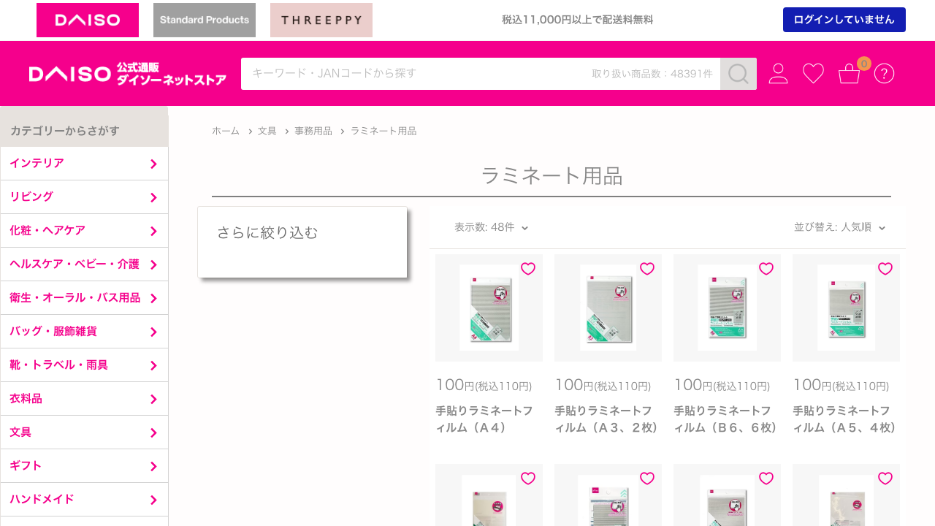Click the help question mark icon
The height and width of the screenshot is (526, 935).
click(x=885, y=74)
